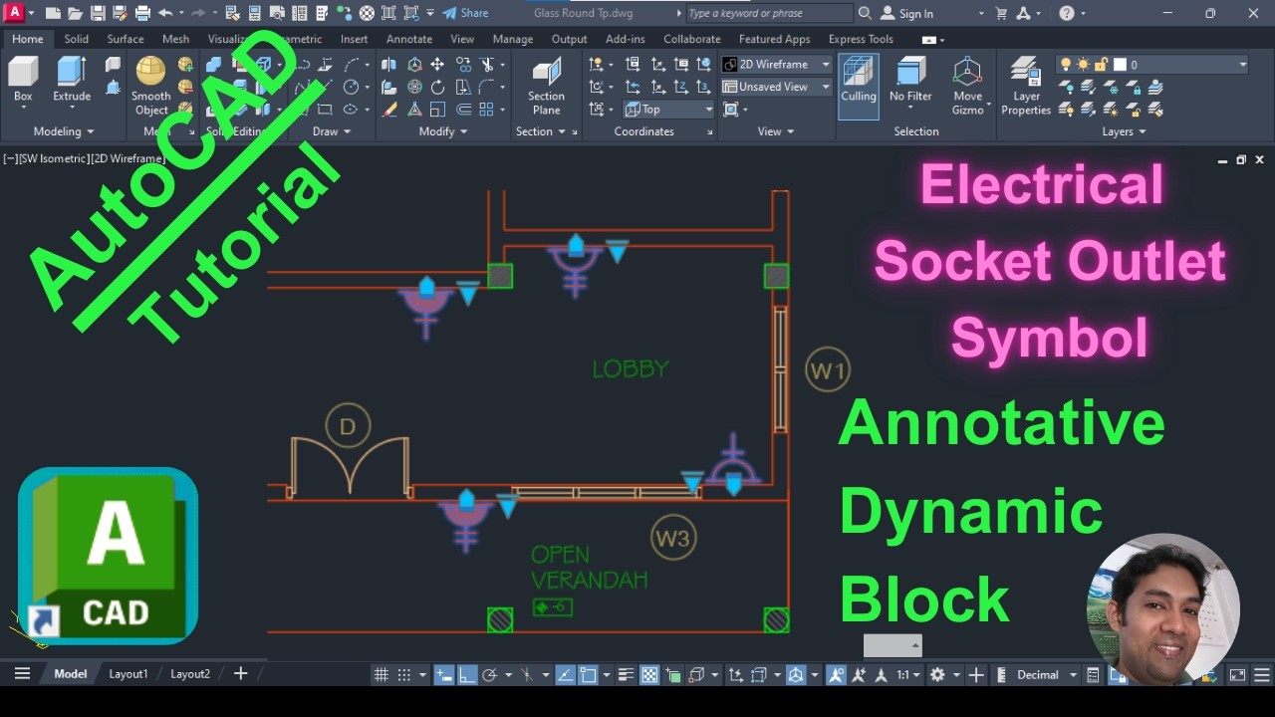The width and height of the screenshot is (1275, 717).
Task: Expand the Layers panel
Action: point(1124,131)
